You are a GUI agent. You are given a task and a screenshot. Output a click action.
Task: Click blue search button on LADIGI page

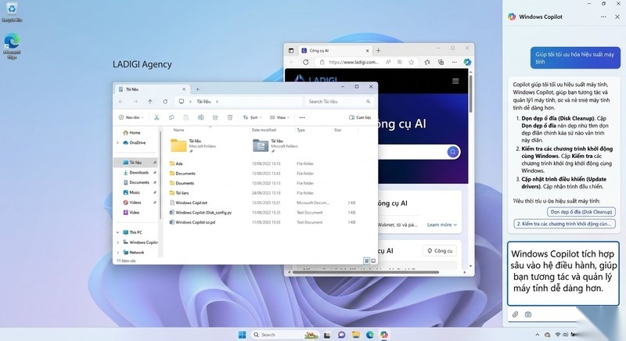click(x=453, y=152)
